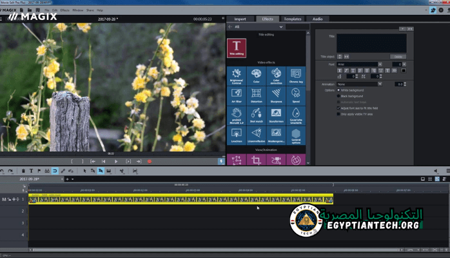Open the Share menu

[90, 10]
